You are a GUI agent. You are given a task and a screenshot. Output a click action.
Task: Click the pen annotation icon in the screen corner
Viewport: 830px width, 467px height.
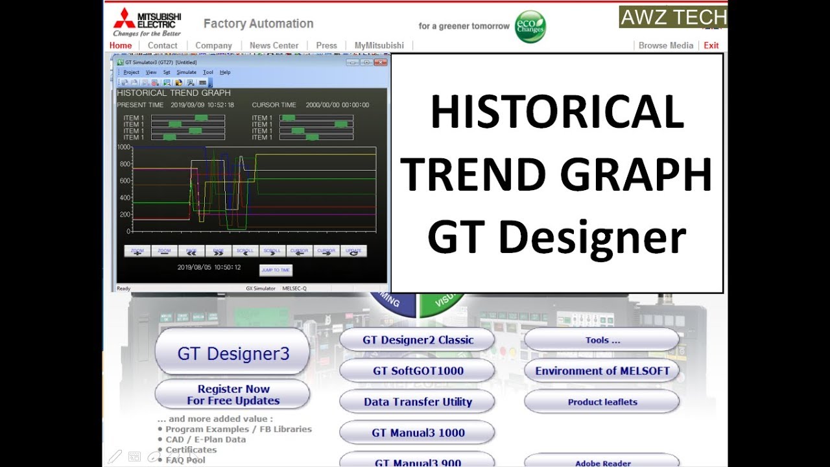[115, 456]
